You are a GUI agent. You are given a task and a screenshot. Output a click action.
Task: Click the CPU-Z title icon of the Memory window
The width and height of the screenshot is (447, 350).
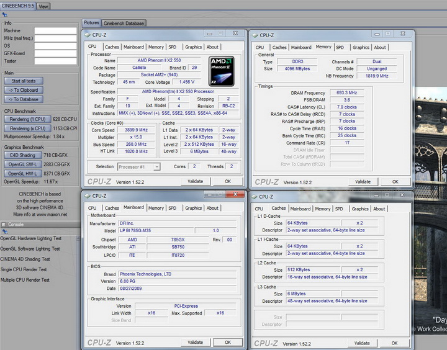click(255, 35)
